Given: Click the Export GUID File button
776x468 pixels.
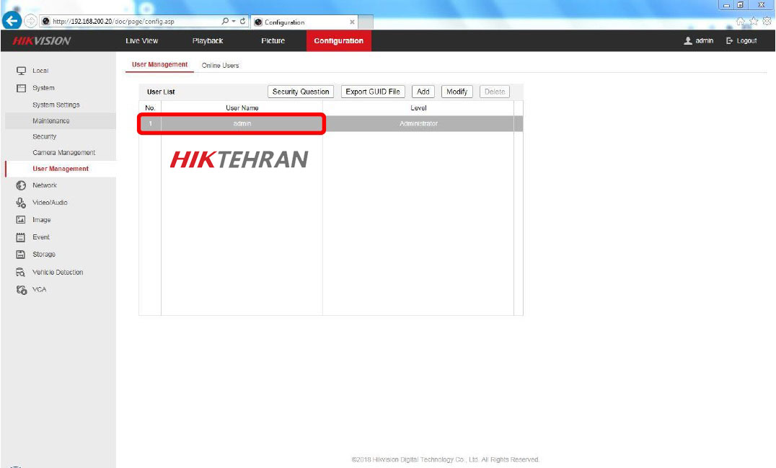Looking at the screenshot, I should [x=373, y=92].
